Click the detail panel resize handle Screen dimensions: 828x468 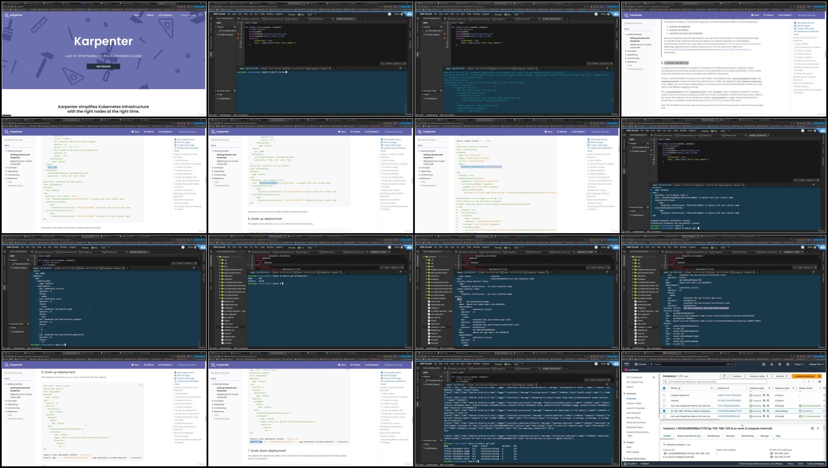point(742,425)
